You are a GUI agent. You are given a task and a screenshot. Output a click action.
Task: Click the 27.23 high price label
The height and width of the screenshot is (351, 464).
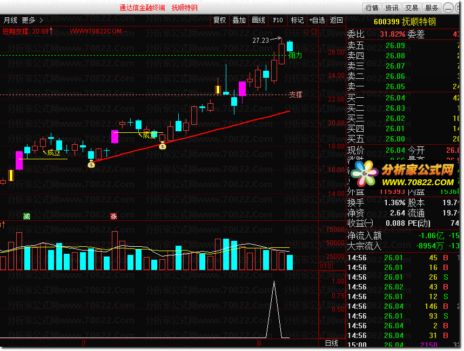261,40
